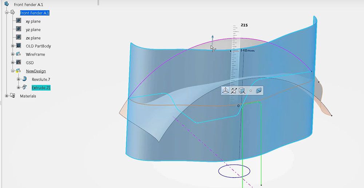Click the 0 ruler origin label
364x188 pixels.
pyautogui.click(x=238, y=106)
